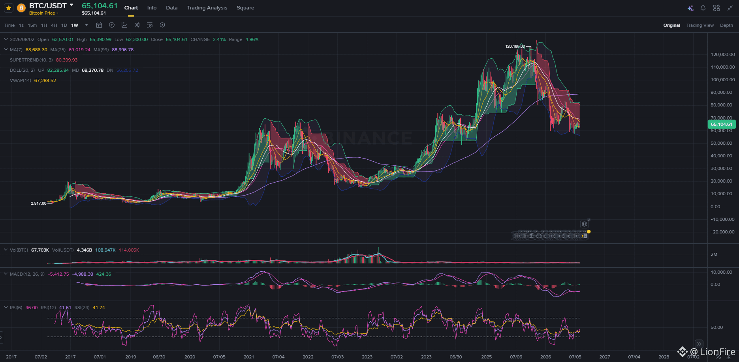Image resolution: width=739 pixels, height=362 pixels.
Task: Click the MACD(12, 26, 9) label
Action: click(x=27, y=274)
